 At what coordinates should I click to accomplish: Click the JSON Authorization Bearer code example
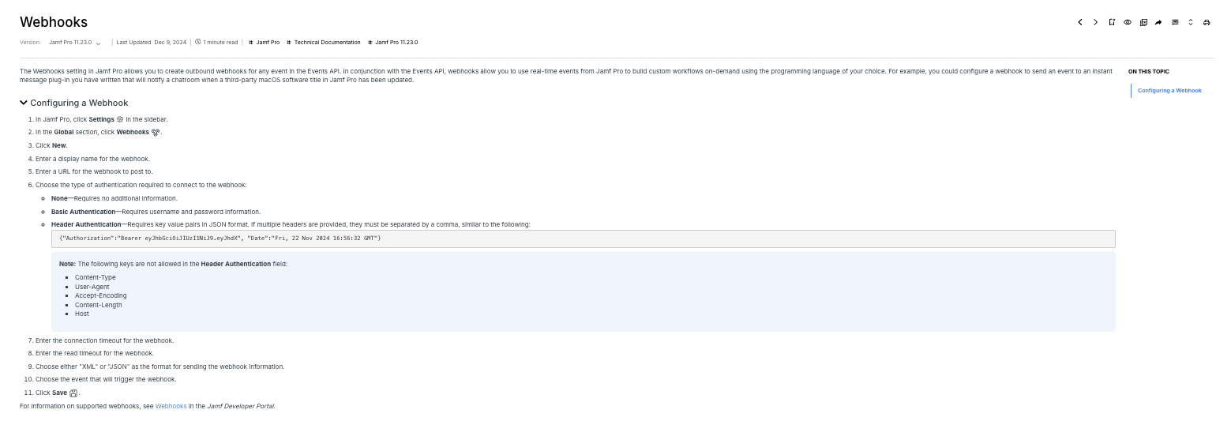pos(583,239)
